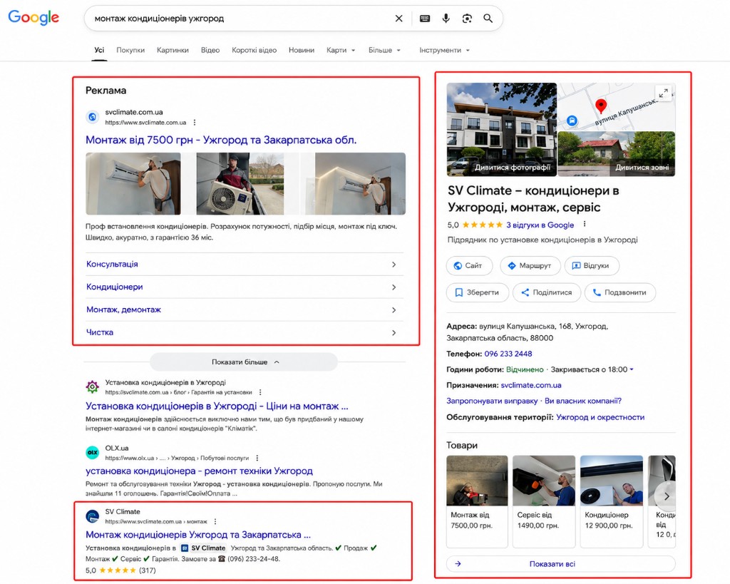The width and height of the screenshot is (730, 584).
Task: Click phone number 096 233 2448
Action: point(508,354)
